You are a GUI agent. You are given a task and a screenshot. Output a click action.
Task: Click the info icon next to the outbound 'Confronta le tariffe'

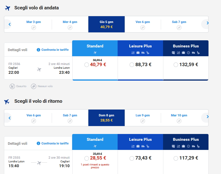pyautogui.click(x=38, y=50)
